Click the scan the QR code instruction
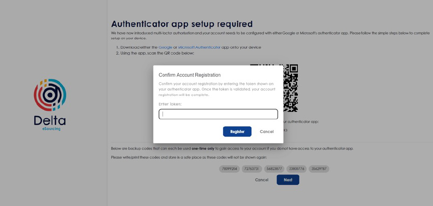 [157, 53]
